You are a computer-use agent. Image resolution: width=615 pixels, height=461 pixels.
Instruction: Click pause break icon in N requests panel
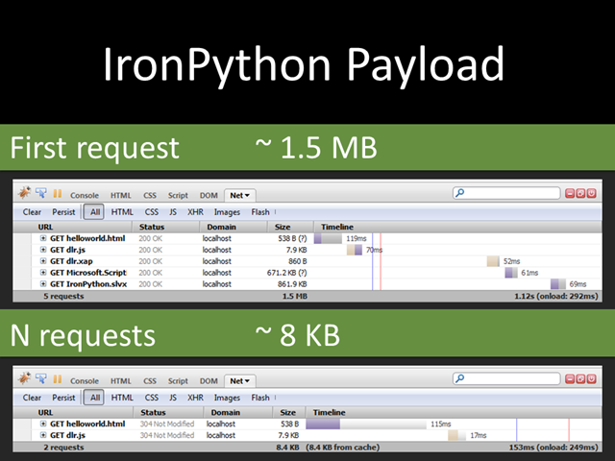pos(58,379)
